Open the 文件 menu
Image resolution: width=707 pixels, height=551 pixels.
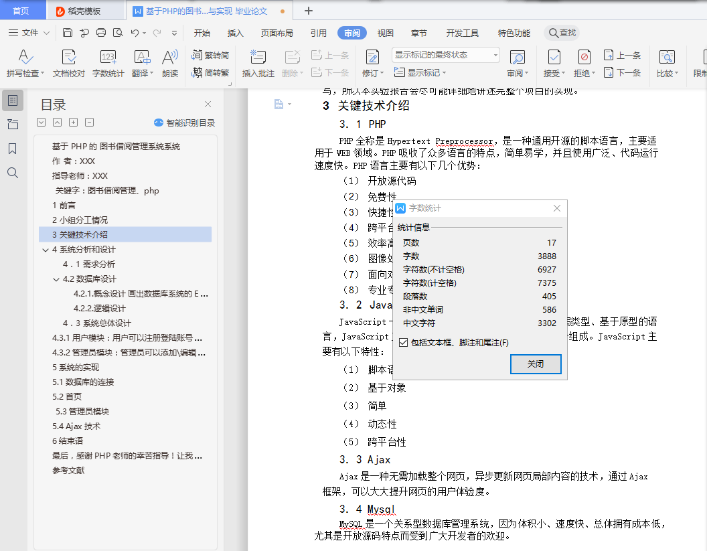point(29,33)
